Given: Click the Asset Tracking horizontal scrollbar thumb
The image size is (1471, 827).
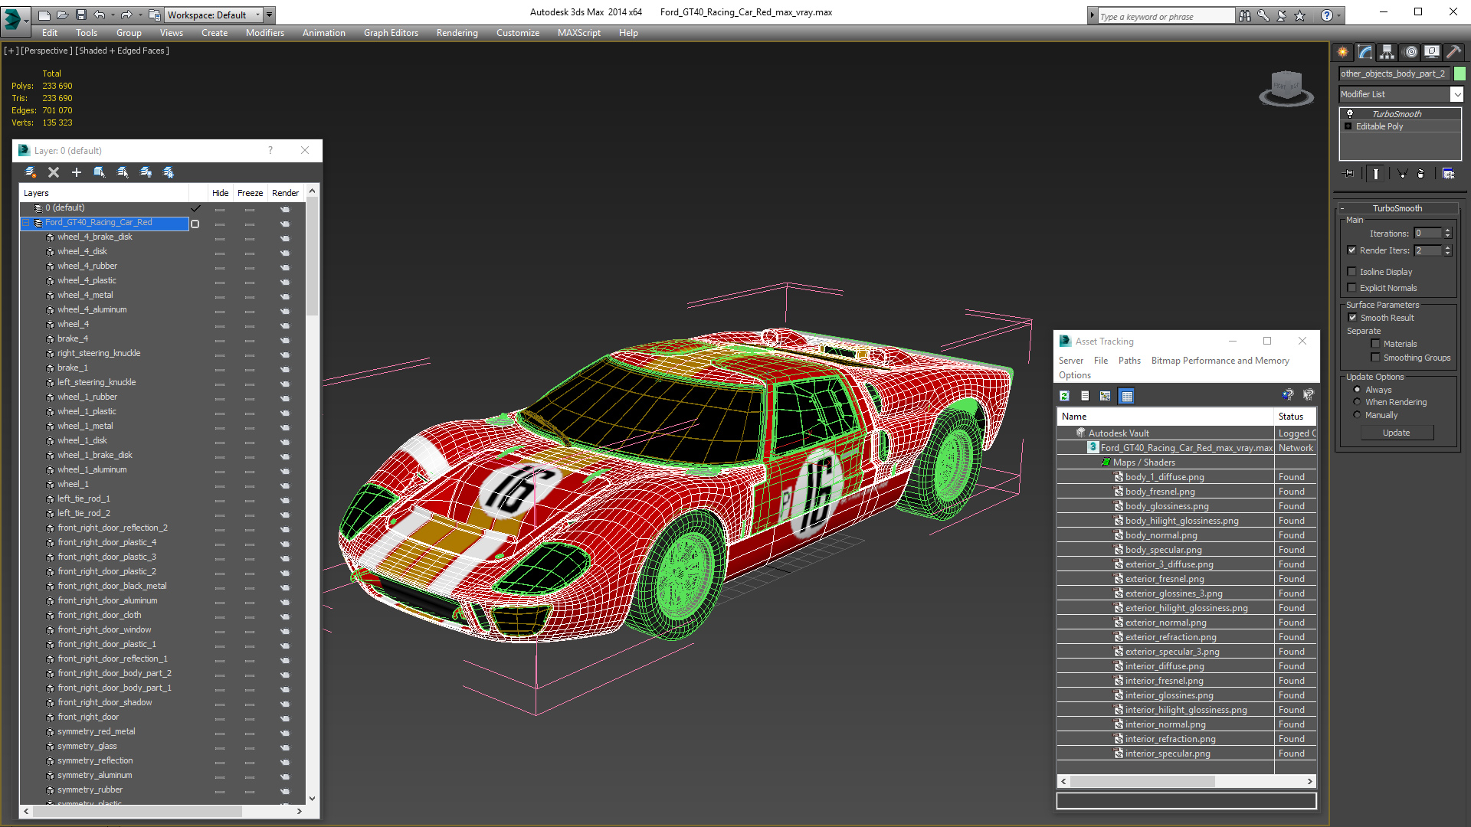Looking at the screenshot, I should [1142, 781].
